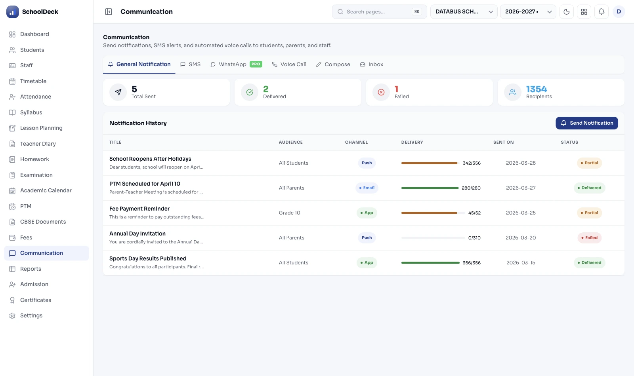This screenshot has height=376, width=634.
Task: Open Timetable in sidebar
Action: point(46,81)
